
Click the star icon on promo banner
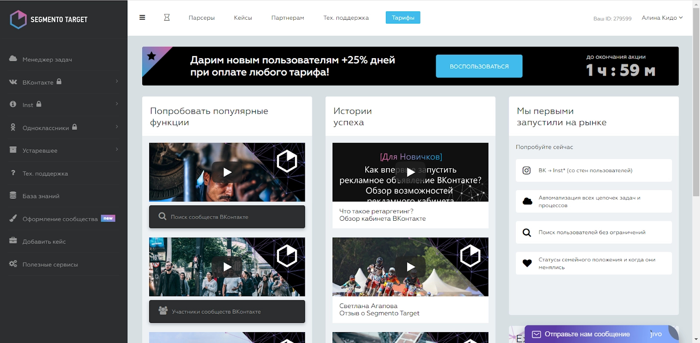tap(151, 56)
